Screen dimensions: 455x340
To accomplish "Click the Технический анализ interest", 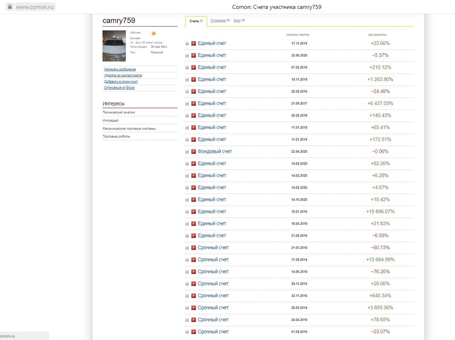I will [x=119, y=112].
